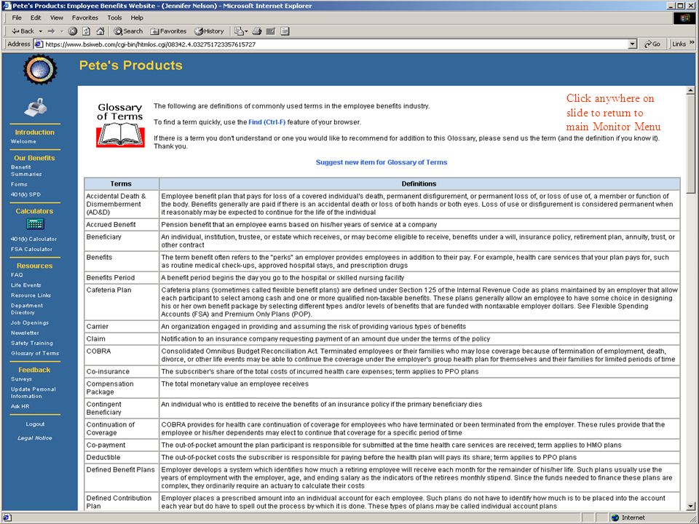Open the Resource Links link
This screenshot has height=524, width=699.
(31, 295)
